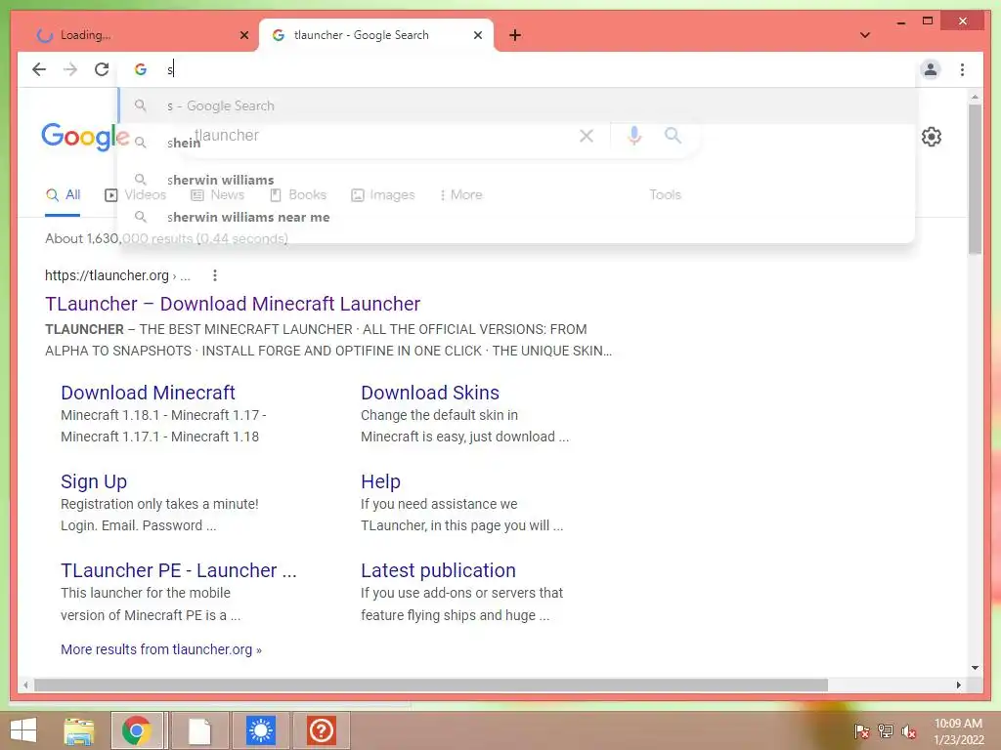Open Chrome's three-dot menu

[962, 69]
